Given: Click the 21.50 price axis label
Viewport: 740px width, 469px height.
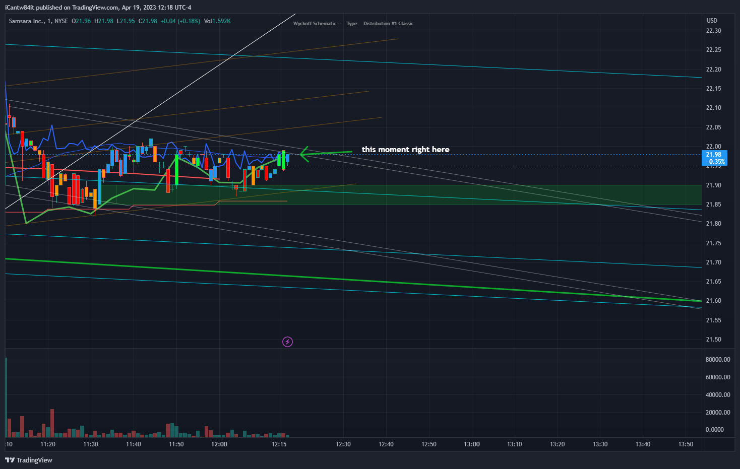Looking at the screenshot, I should click(x=713, y=340).
